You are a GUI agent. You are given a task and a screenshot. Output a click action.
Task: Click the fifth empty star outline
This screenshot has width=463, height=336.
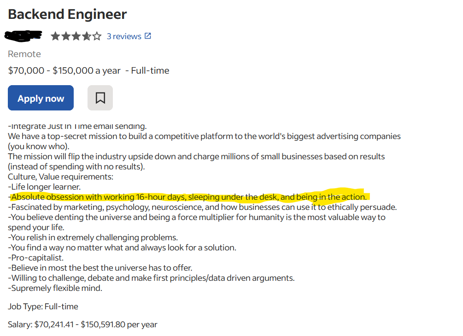coord(96,35)
